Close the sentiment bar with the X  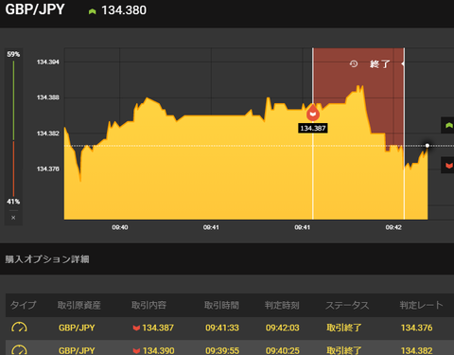point(13,218)
